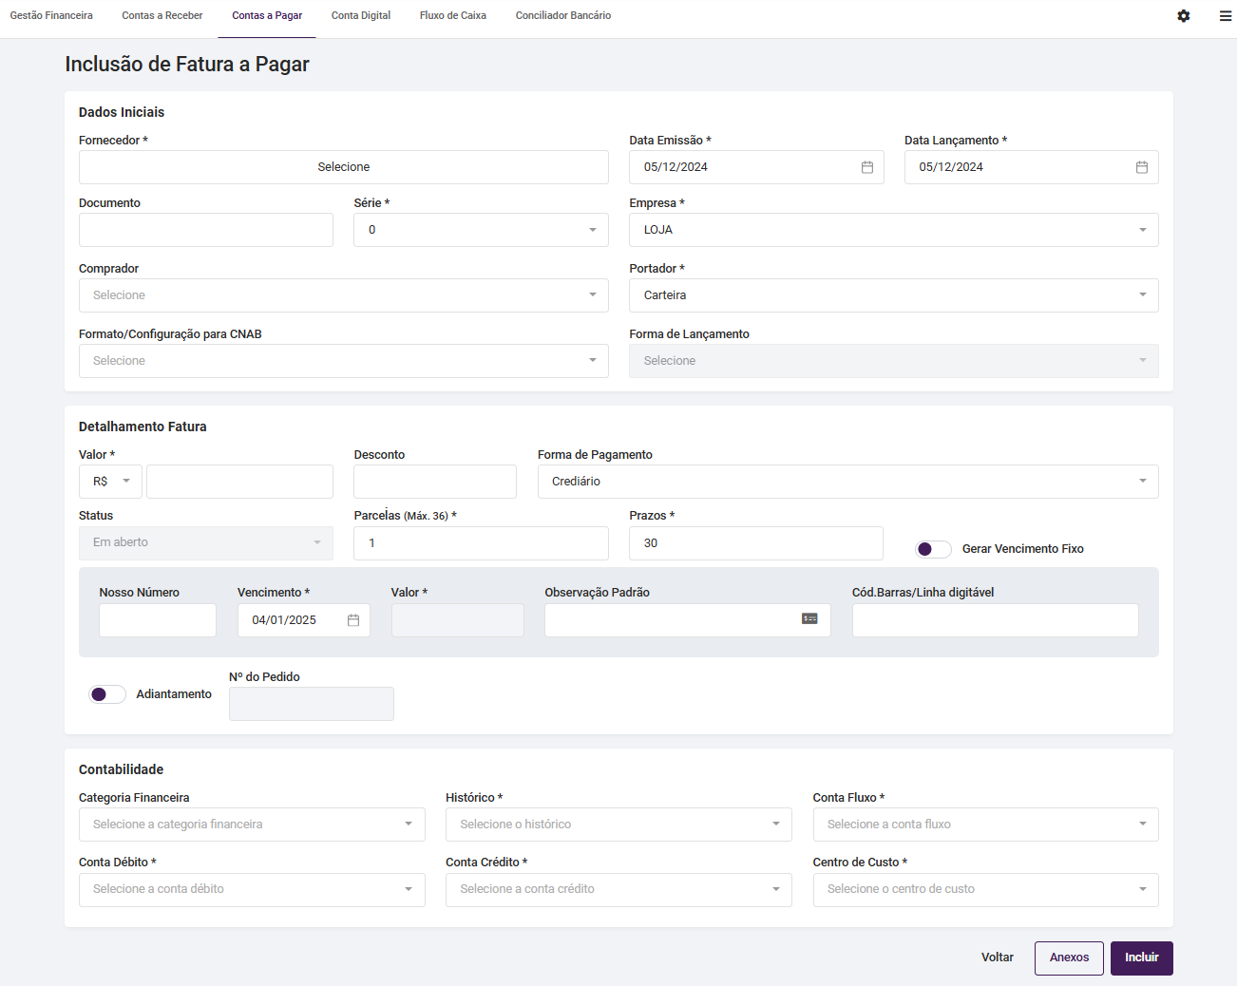1237x986 pixels.
Task: Open the Vencimento calendar icon
Action: click(x=353, y=620)
